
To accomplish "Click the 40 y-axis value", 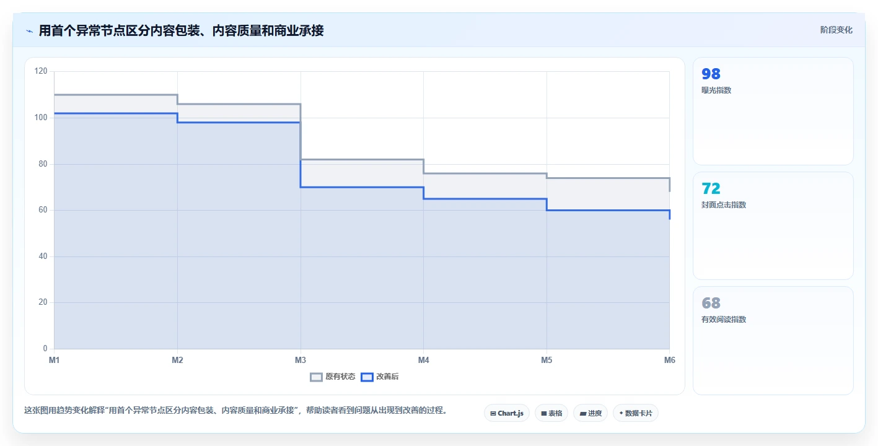I will pyautogui.click(x=43, y=256).
